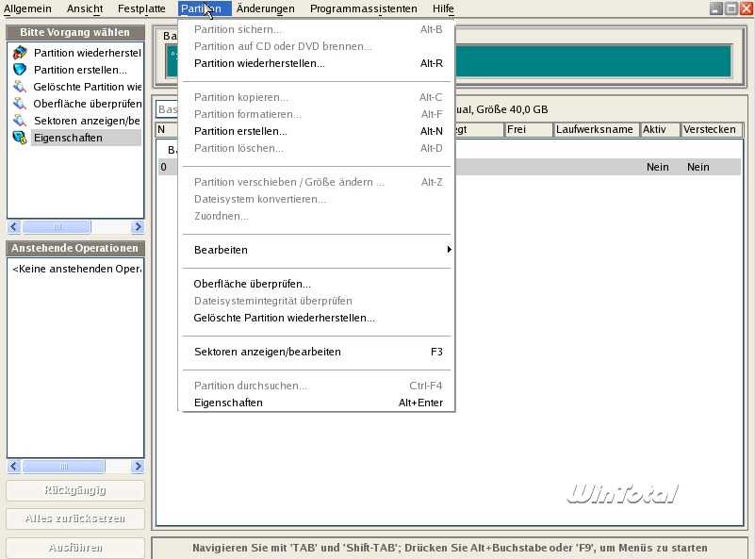This screenshot has width=755, height=559.
Task: Select Sektoren anzeigen/bearbeiten F3 menu entry
Action: click(267, 352)
